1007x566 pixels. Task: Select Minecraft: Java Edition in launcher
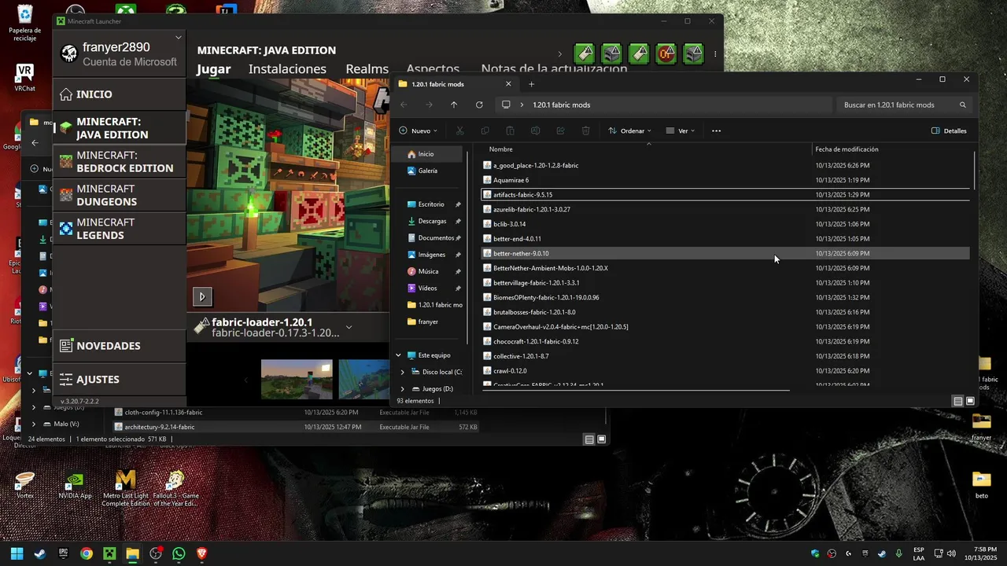click(119, 128)
